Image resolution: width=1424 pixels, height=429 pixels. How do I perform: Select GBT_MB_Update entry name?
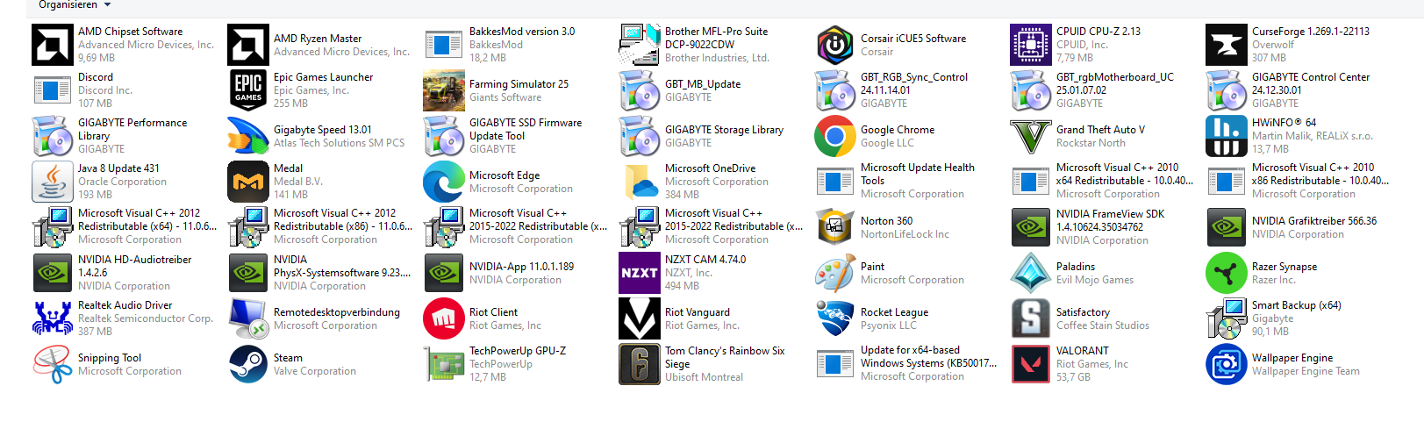(x=703, y=84)
